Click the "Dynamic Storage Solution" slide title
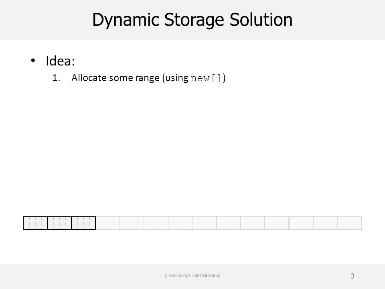Viewport: 385px width, 289px height. [x=192, y=20]
